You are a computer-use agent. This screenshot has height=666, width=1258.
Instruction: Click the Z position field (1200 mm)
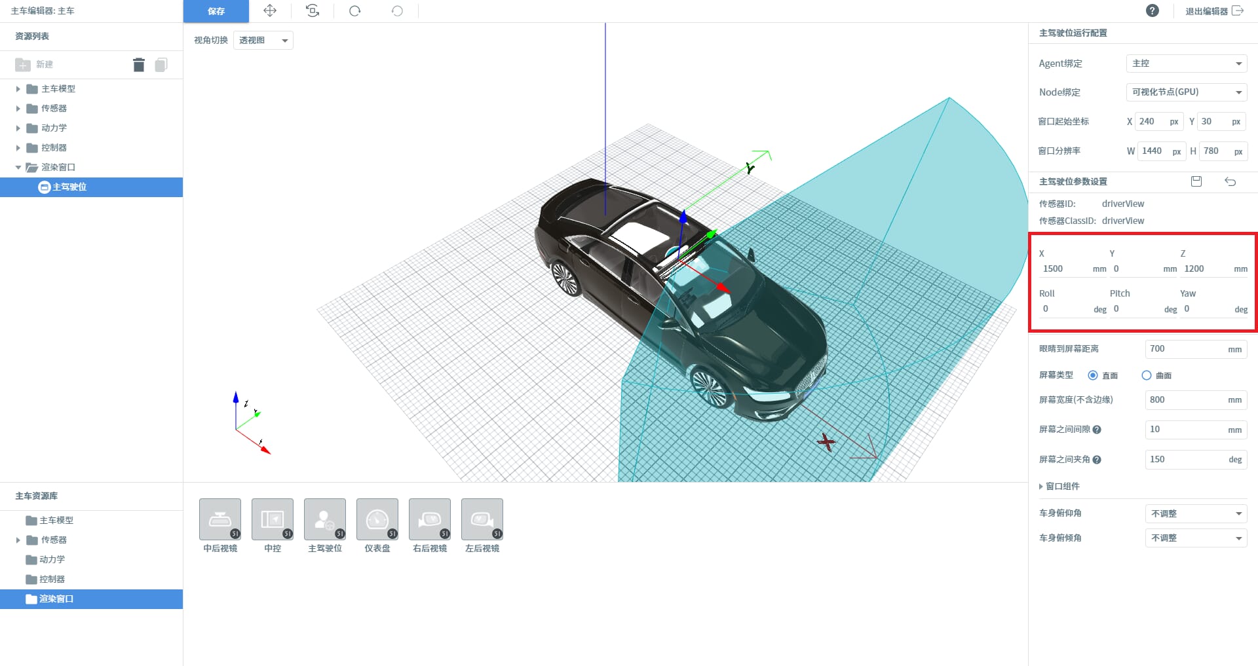(1214, 269)
